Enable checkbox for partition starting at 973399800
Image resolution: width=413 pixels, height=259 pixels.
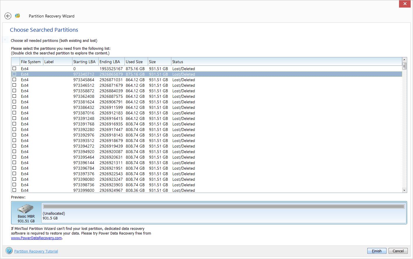pos(14,190)
